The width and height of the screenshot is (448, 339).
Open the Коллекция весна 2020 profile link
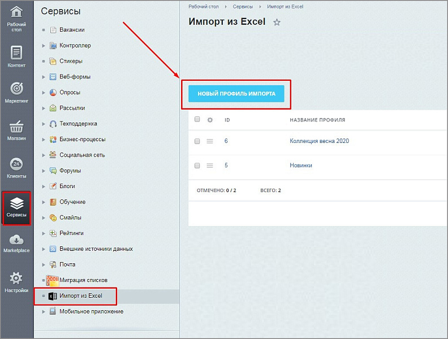click(319, 141)
